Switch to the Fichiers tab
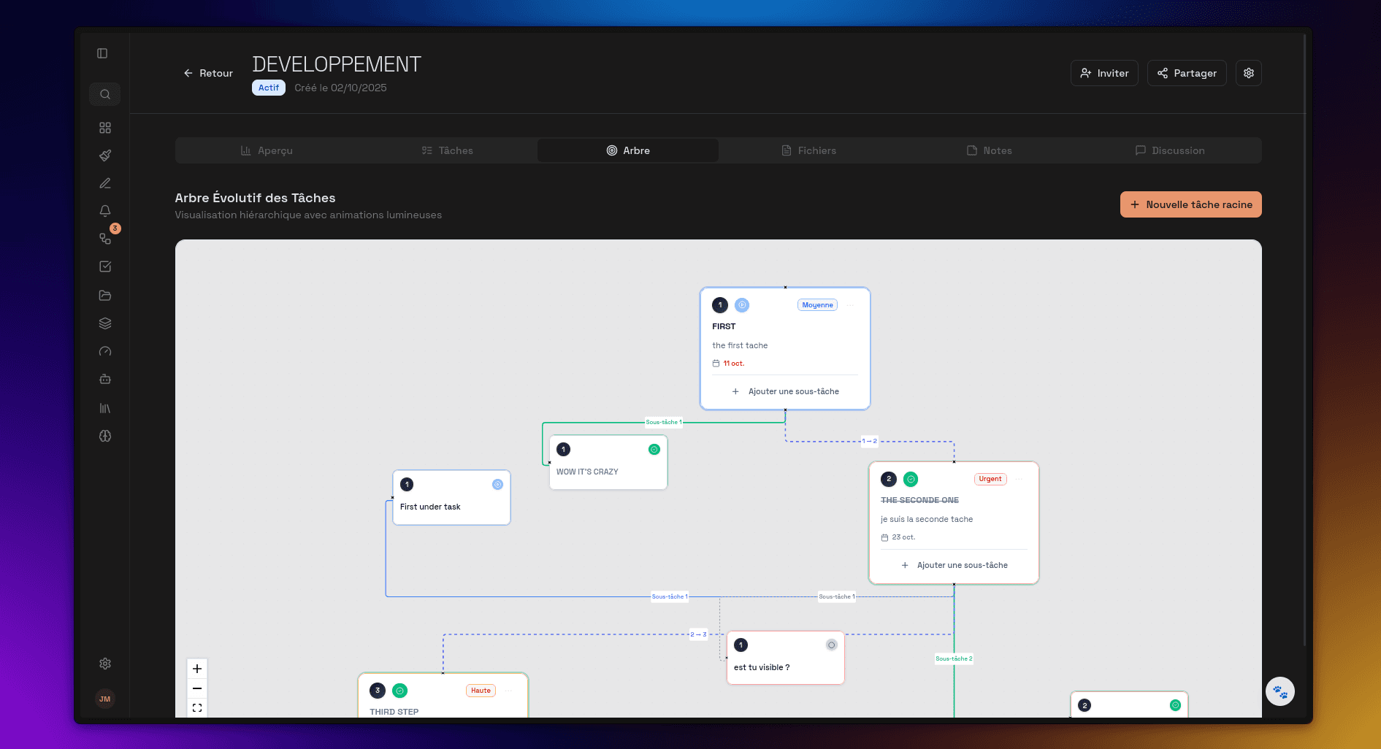The height and width of the screenshot is (749, 1381). (x=808, y=150)
